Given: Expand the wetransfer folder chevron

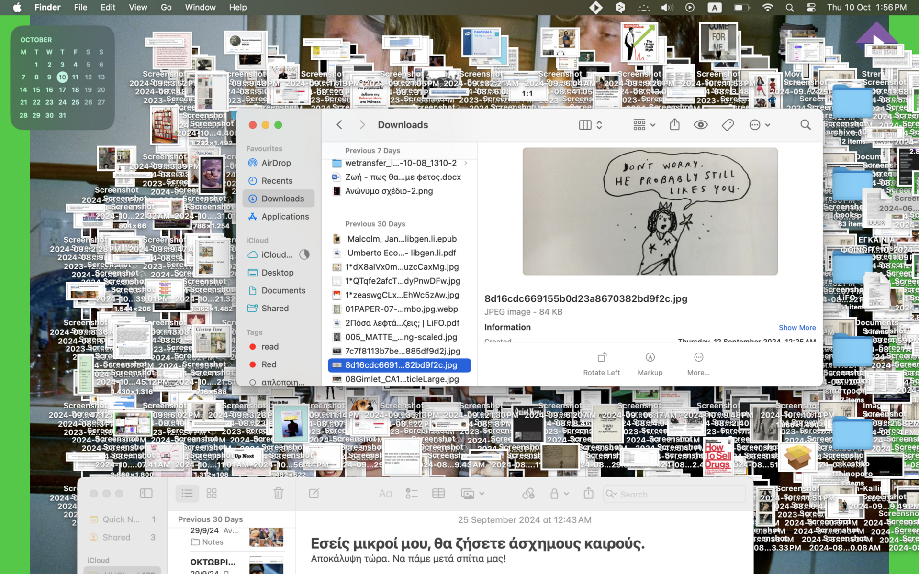Looking at the screenshot, I should 466,163.
